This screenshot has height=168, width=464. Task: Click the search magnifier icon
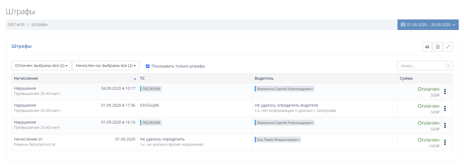tap(448, 66)
